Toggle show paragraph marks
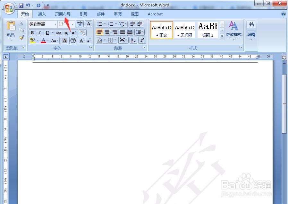The image size is (288, 204). 142,40
